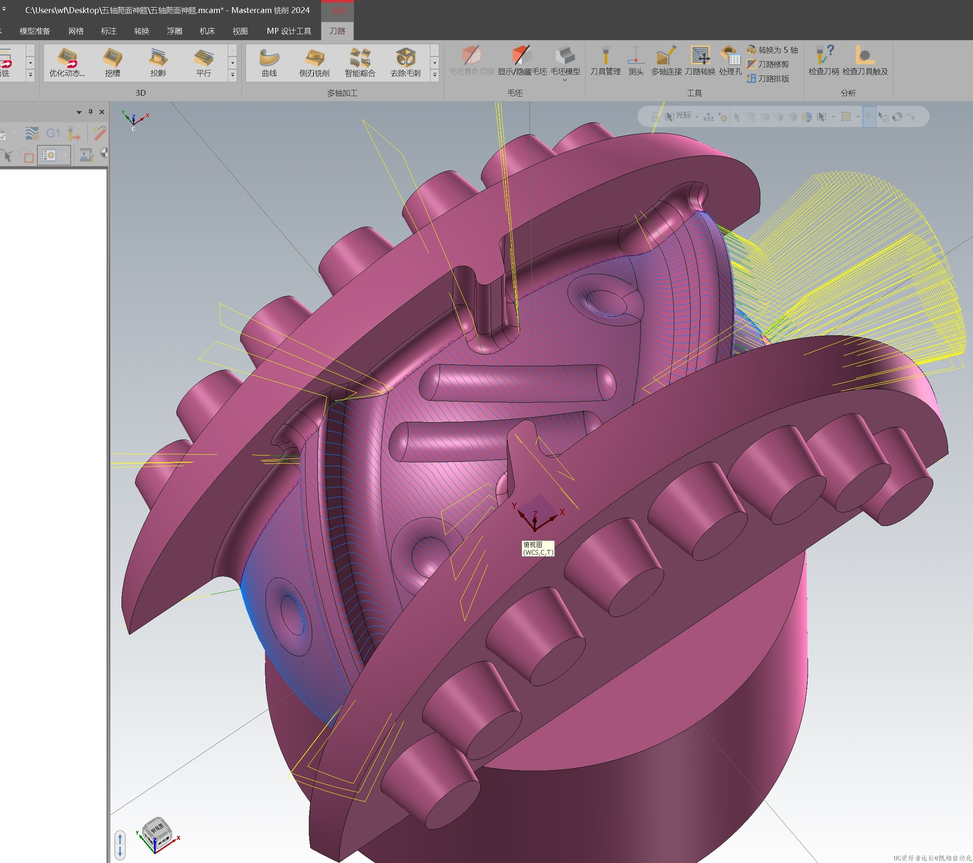Viewport: 973px width, 863px height.
Task: Open the 多轴连接 multiaxis link tool
Action: tap(666, 61)
